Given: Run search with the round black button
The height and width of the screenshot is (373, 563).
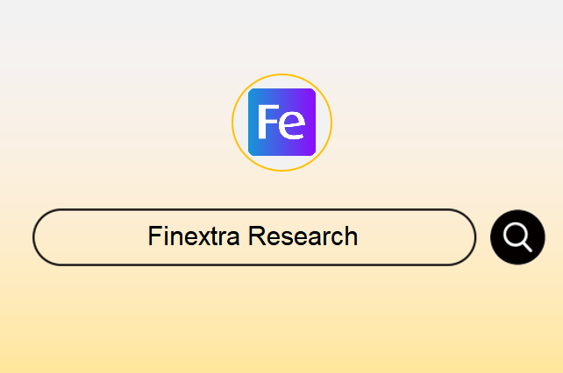Looking at the screenshot, I should pos(517,237).
